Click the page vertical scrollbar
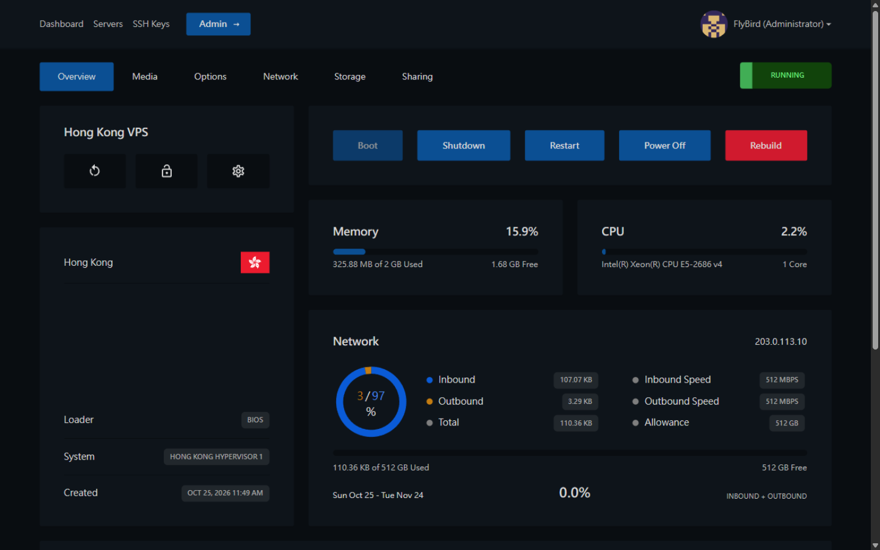 (875, 180)
